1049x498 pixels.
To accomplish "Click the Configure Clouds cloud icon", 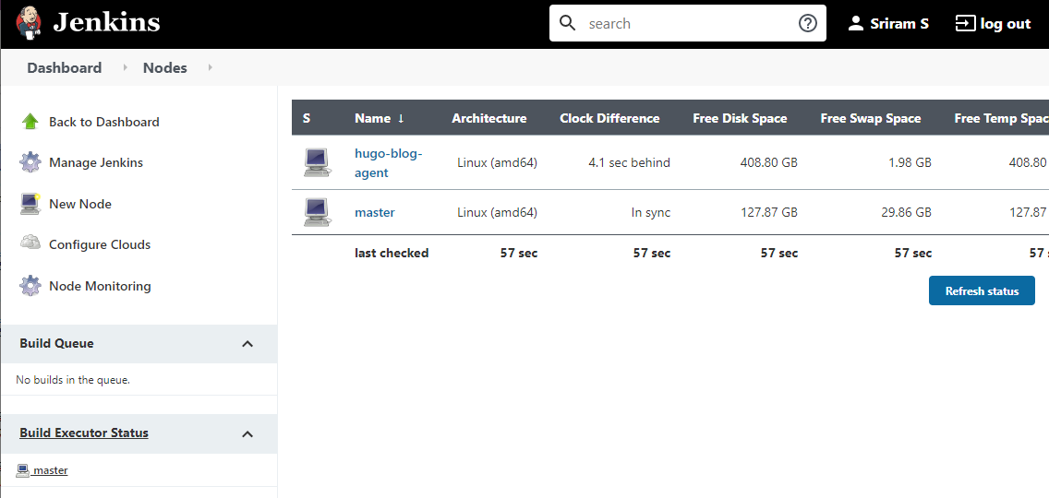I will point(30,243).
